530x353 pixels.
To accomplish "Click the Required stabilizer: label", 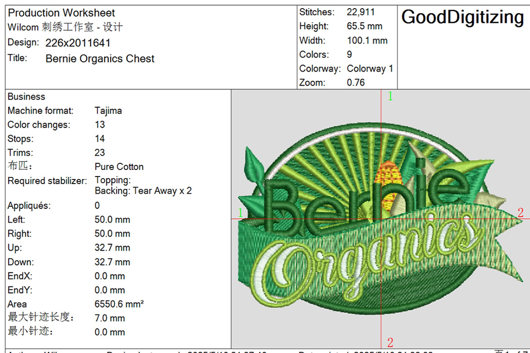I will 47,181.
